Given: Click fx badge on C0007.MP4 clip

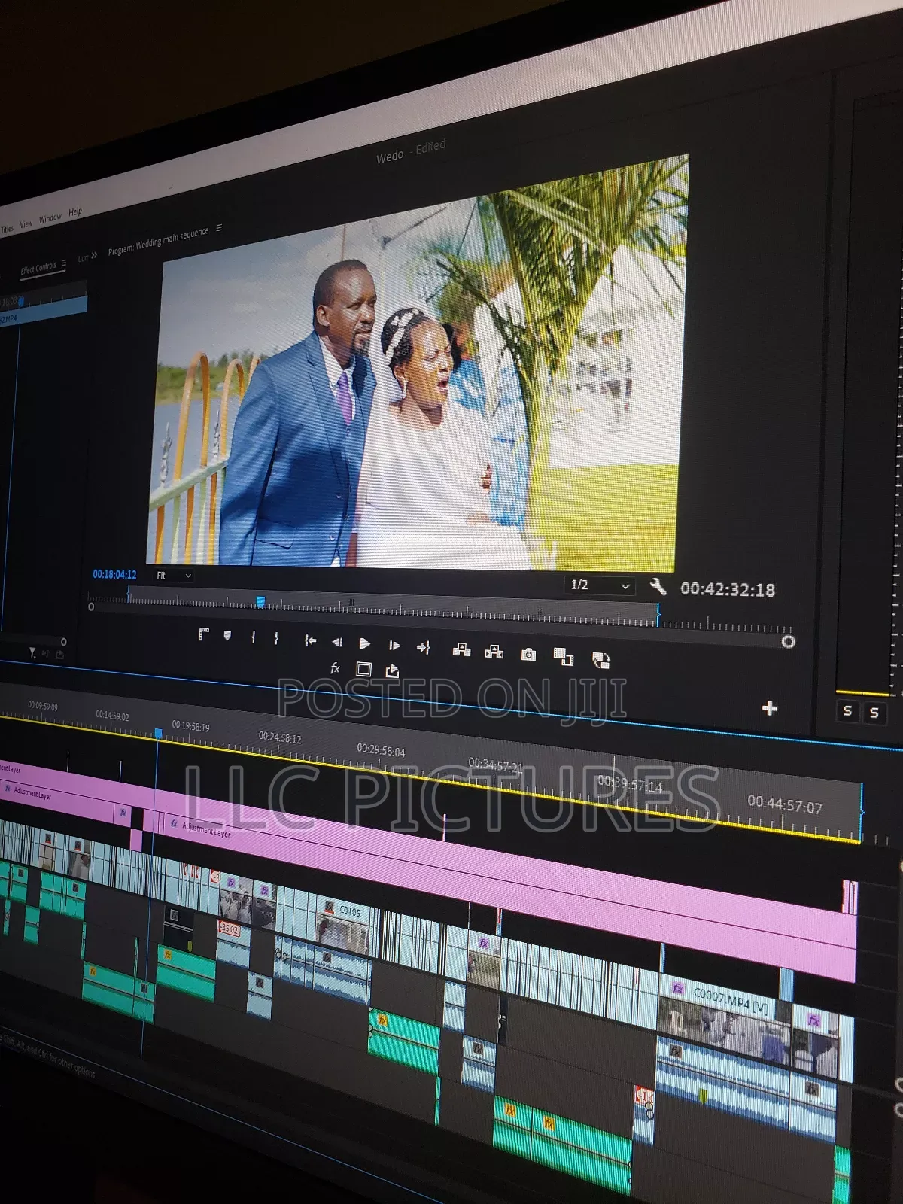Looking at the screenshot, I should pos(678,988).
